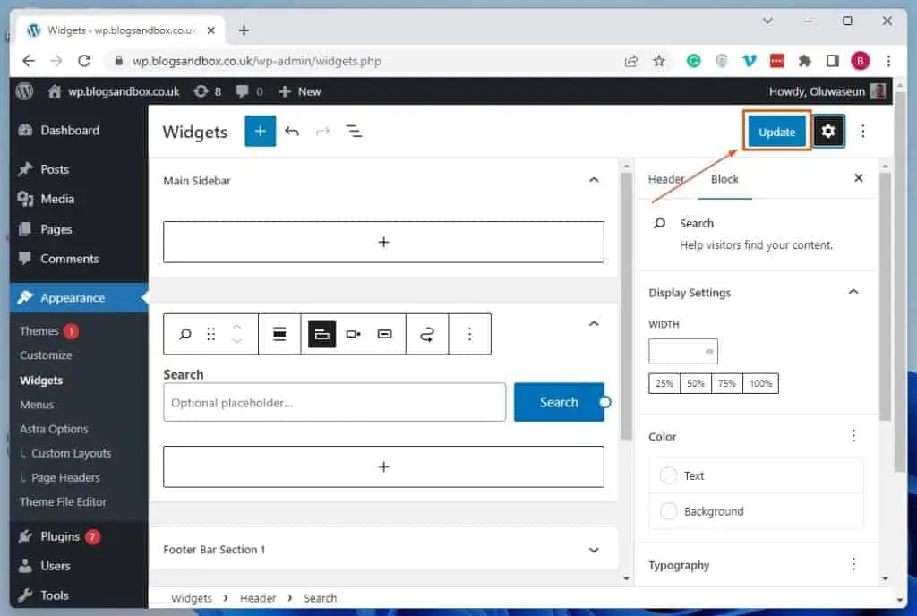917x616 pixels.
Task: Click the optional placeholder input field
Action: click(333, 402)
